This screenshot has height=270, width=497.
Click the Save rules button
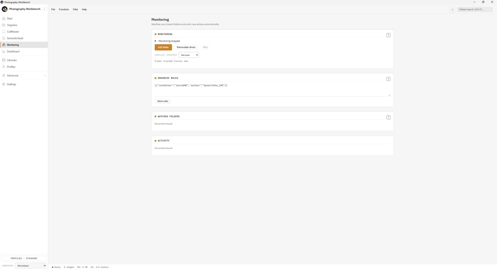tap(163, 101)
